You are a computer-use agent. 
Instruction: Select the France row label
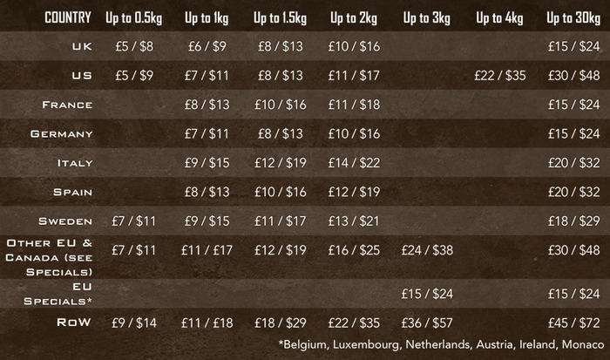click(x=67, y=105)
